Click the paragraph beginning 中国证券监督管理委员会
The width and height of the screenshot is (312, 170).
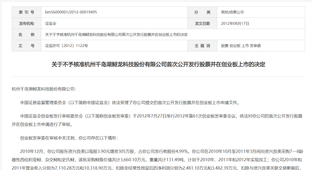click(130, 103)
